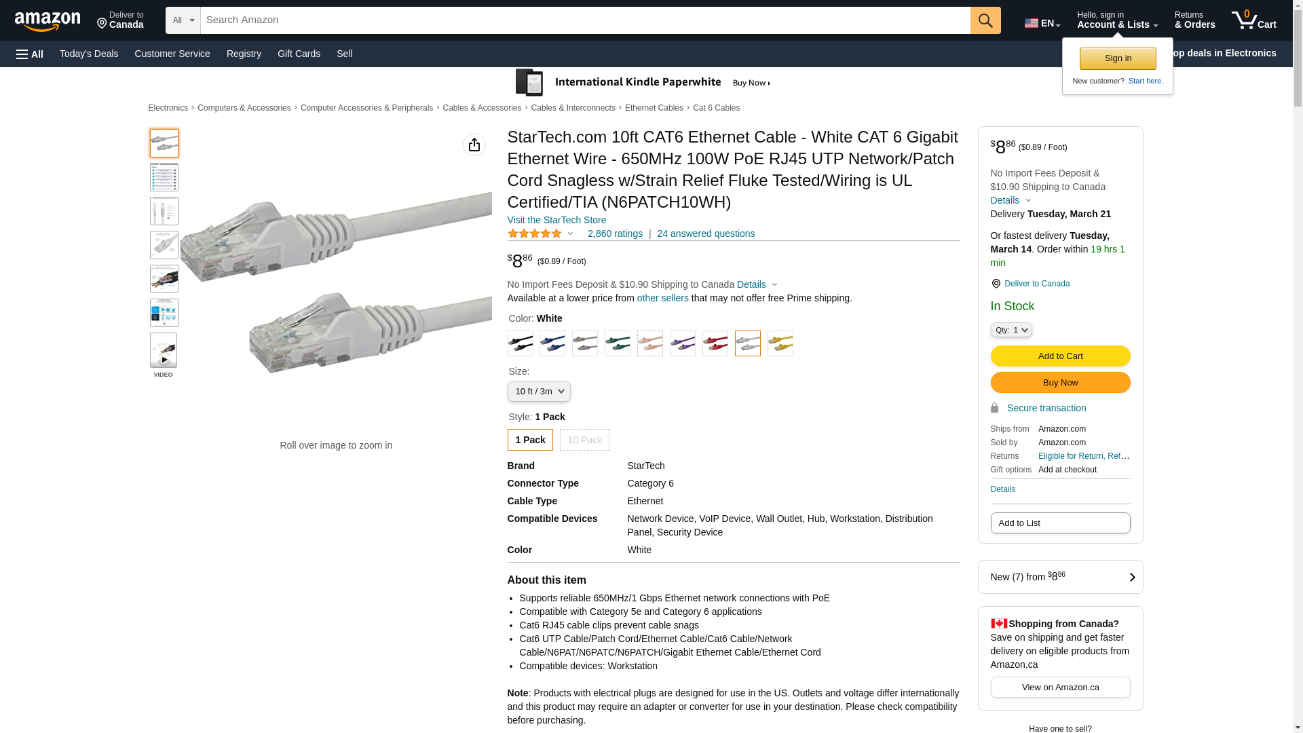The image size is (1303, 733).
Task: Expand the search category All dropdown
Action: (183, 20)
